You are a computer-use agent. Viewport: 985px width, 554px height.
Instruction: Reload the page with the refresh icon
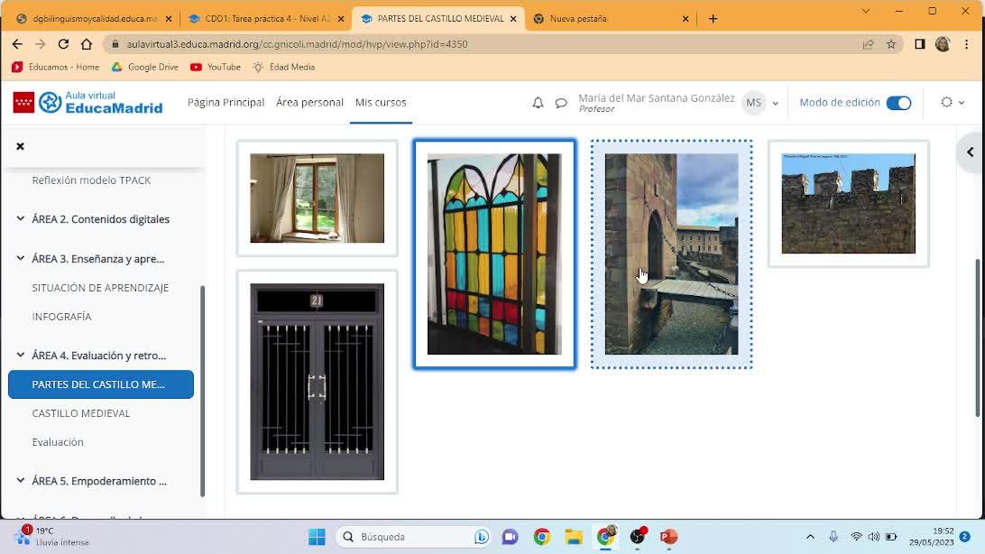[63, 44]
